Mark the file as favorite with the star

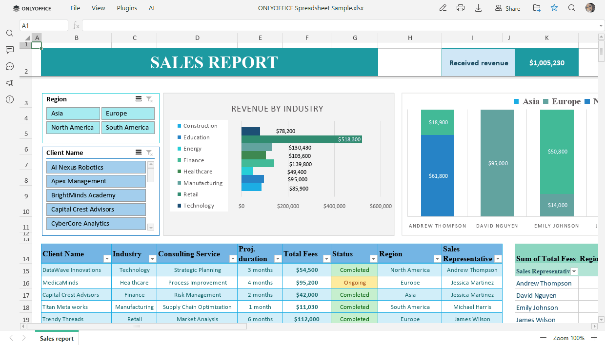click(x=554, y=8)
